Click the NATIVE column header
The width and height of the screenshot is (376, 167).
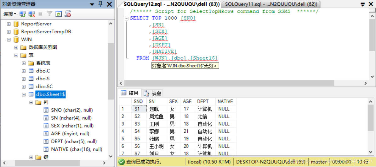coord(225,101)
